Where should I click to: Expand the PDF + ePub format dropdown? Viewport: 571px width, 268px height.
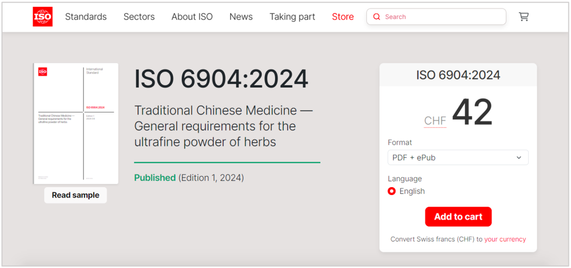point(457,158)
